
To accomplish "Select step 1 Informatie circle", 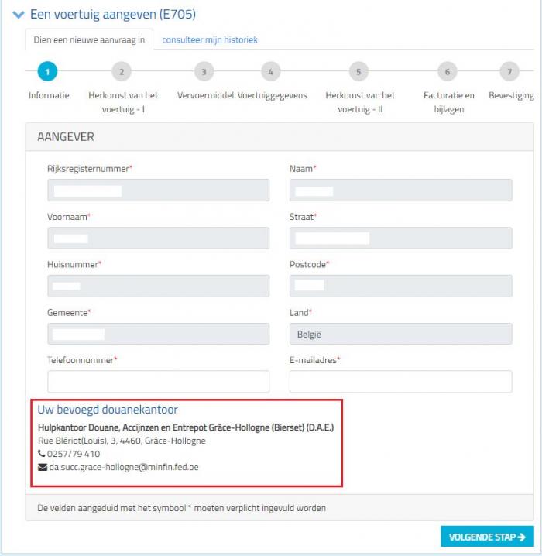I will pyautogui.click(x=47, y=71).
